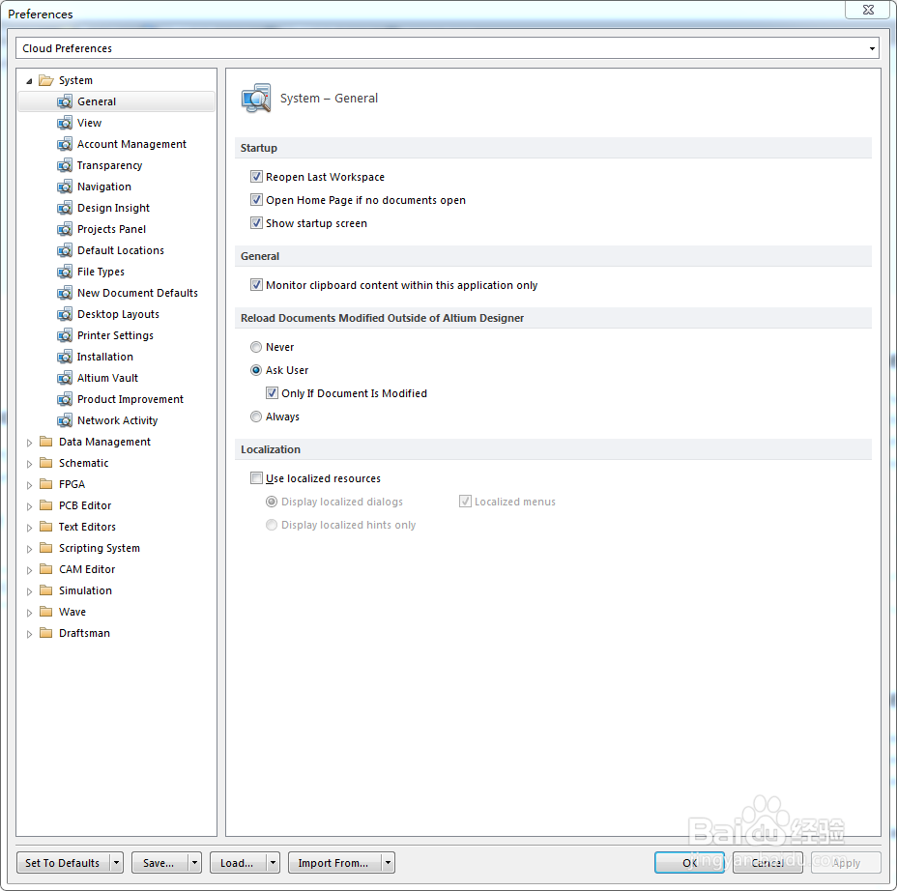Click the Desktop Layouts page icon
The width and height of the screenshot is (897, 891).
(x=65, y=314)
